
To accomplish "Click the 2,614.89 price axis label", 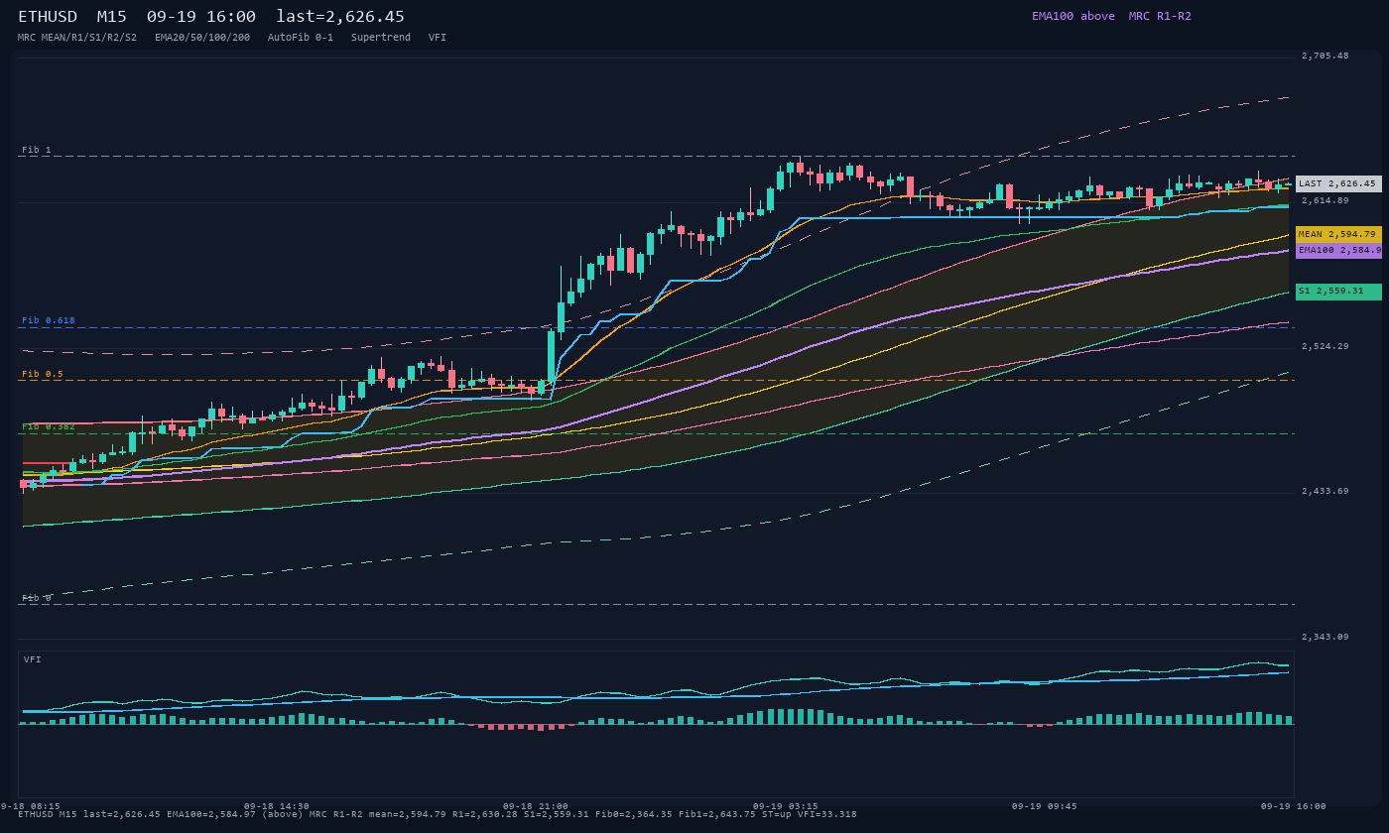I will click(x=1326, y=201).
